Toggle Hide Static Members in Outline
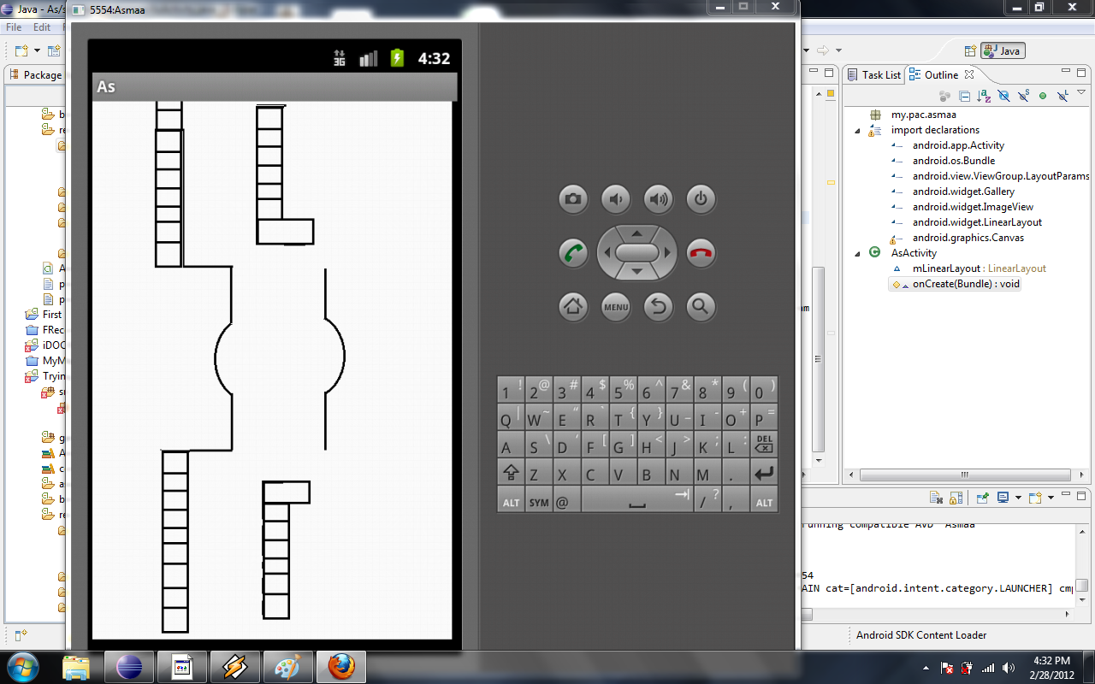The image size is (1095, 684). tap(1023, 96)
